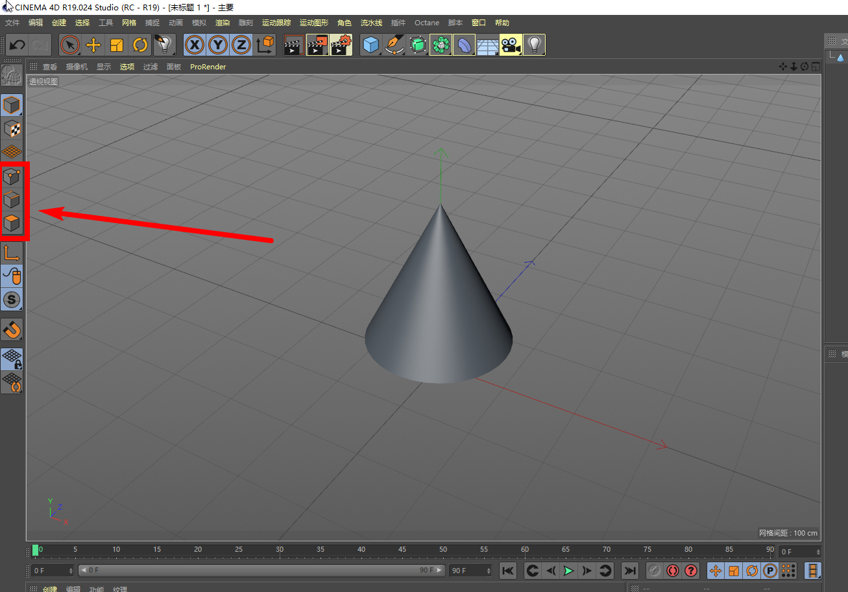Screen dimensions: 848x592
Task: Toggle the Y axis lock
Action: click(x=218, y=45)
